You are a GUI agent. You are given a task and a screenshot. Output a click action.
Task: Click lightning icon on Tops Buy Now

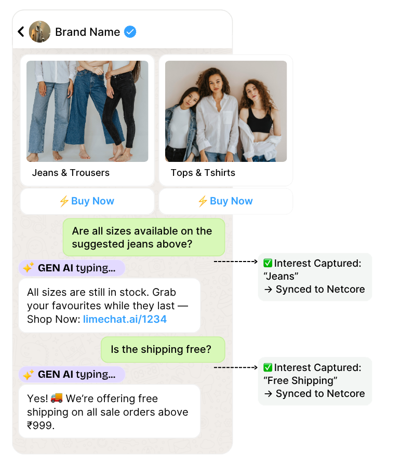pos(203,201)
